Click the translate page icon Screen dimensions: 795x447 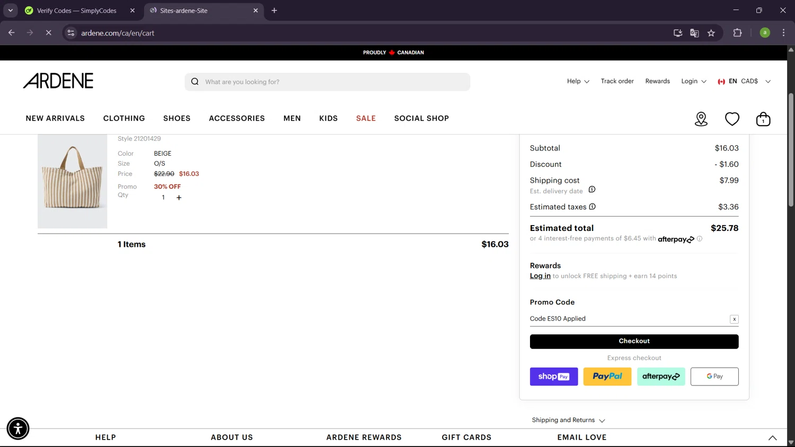[694, 33]
